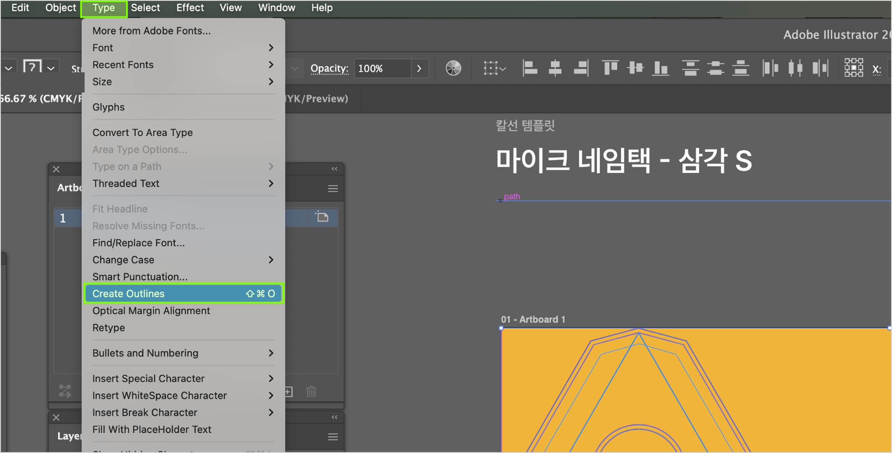This screenshot has width=892, height=453.
Task: Click the Recolor Artwork color wheel icon
Action: [453, 68]
